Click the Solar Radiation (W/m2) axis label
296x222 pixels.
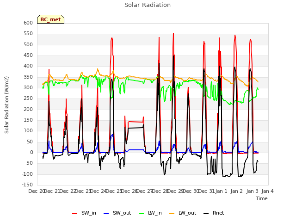(x=6, y=105)
